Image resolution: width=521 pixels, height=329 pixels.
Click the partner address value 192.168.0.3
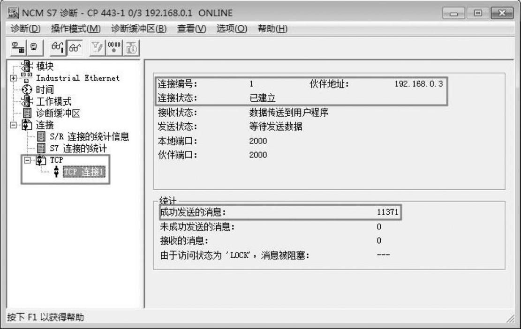419,84
